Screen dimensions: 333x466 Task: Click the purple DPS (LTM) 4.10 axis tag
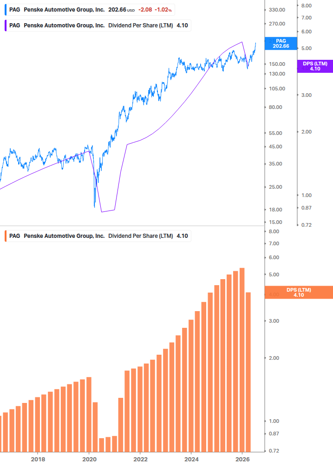coord(315,66)
